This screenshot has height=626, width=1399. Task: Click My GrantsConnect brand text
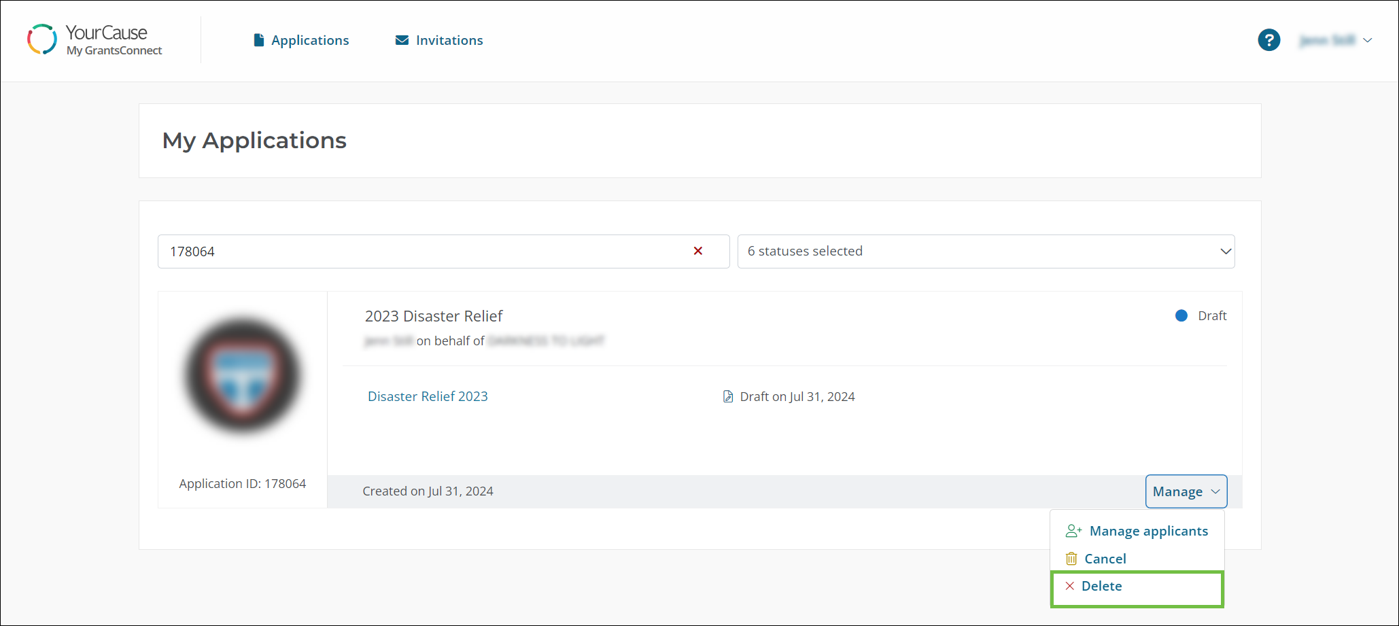pos(114,50)
